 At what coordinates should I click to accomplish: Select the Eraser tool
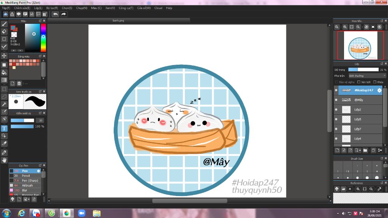coord(4,31)
